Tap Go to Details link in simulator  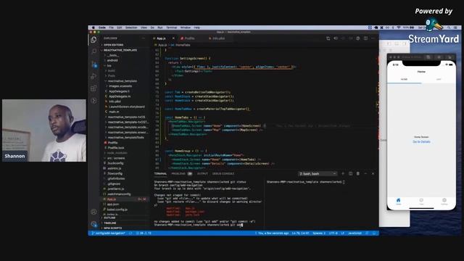point(421,142)
